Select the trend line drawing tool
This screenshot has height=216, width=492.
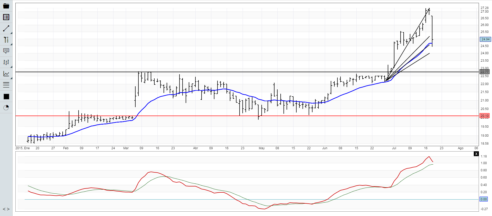pos(6,28)
